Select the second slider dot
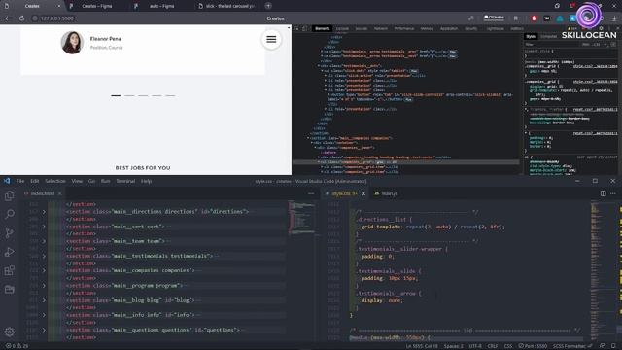 pos(129,95)
